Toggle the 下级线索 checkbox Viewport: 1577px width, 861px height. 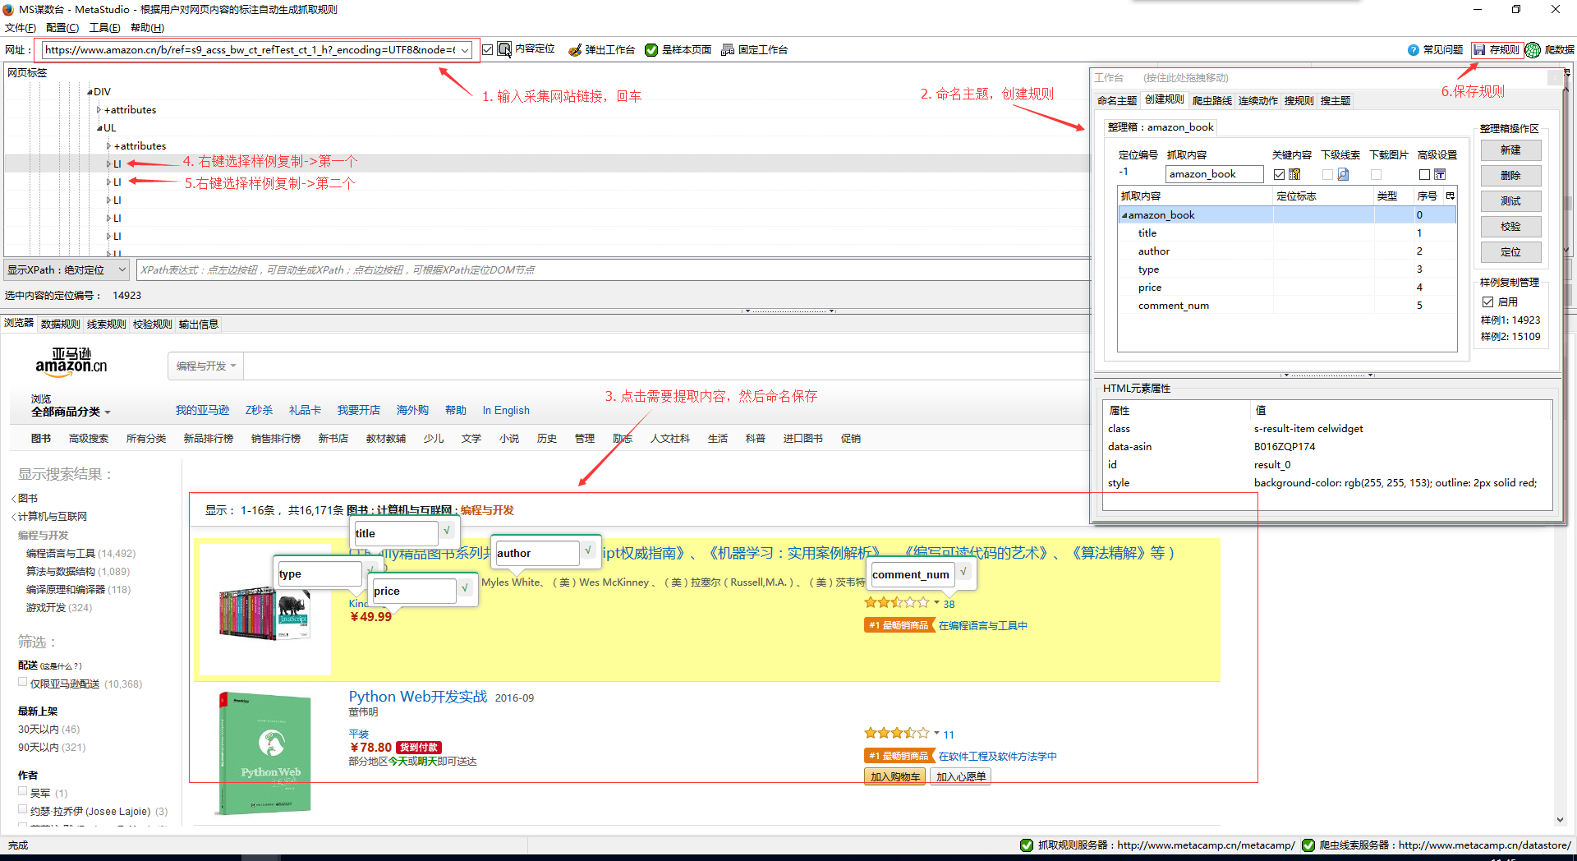click(1327, 174)
